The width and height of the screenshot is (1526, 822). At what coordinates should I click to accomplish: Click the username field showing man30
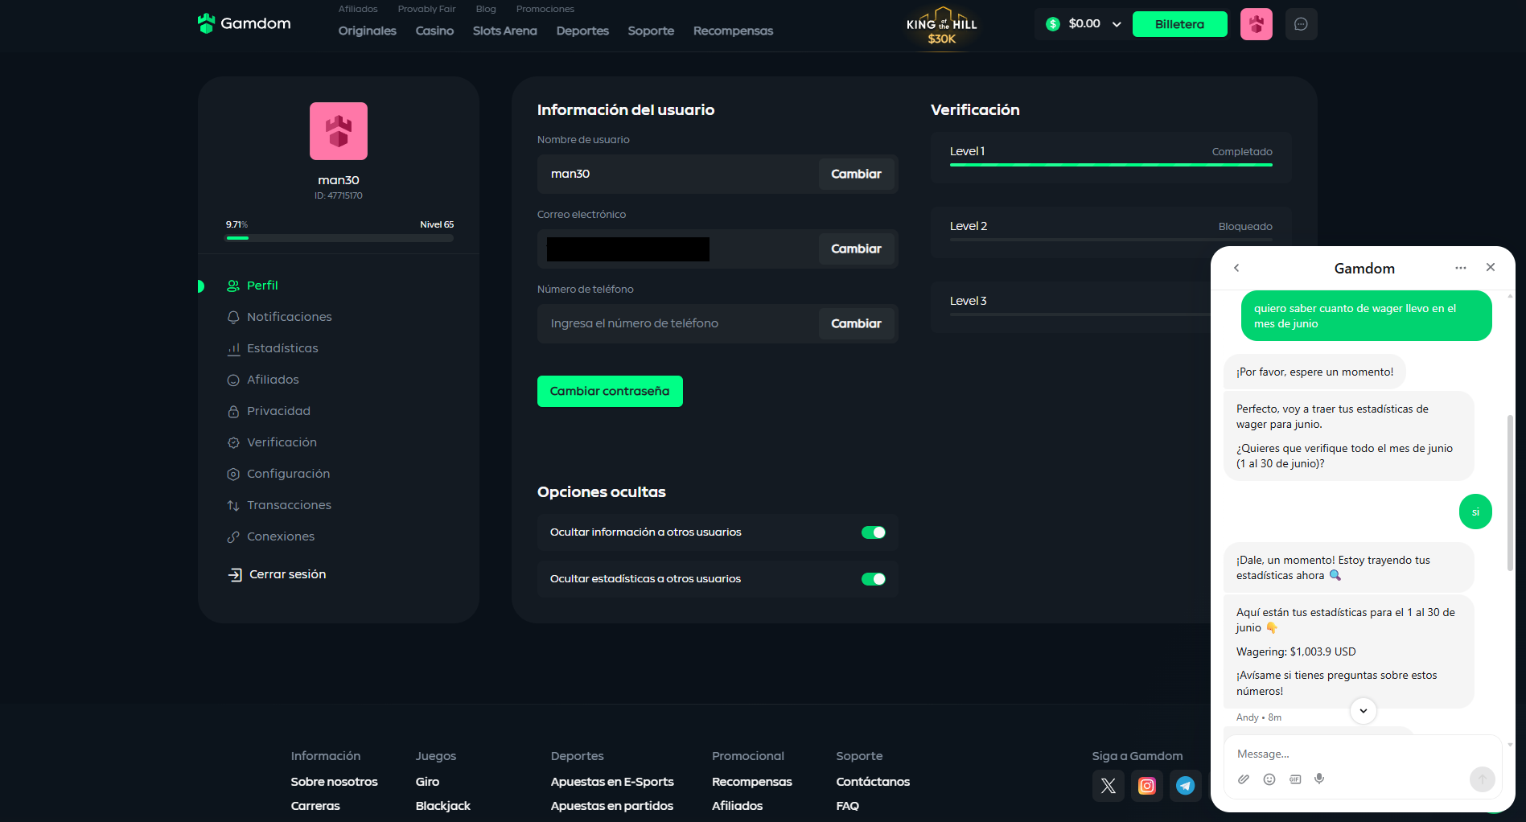679,174
